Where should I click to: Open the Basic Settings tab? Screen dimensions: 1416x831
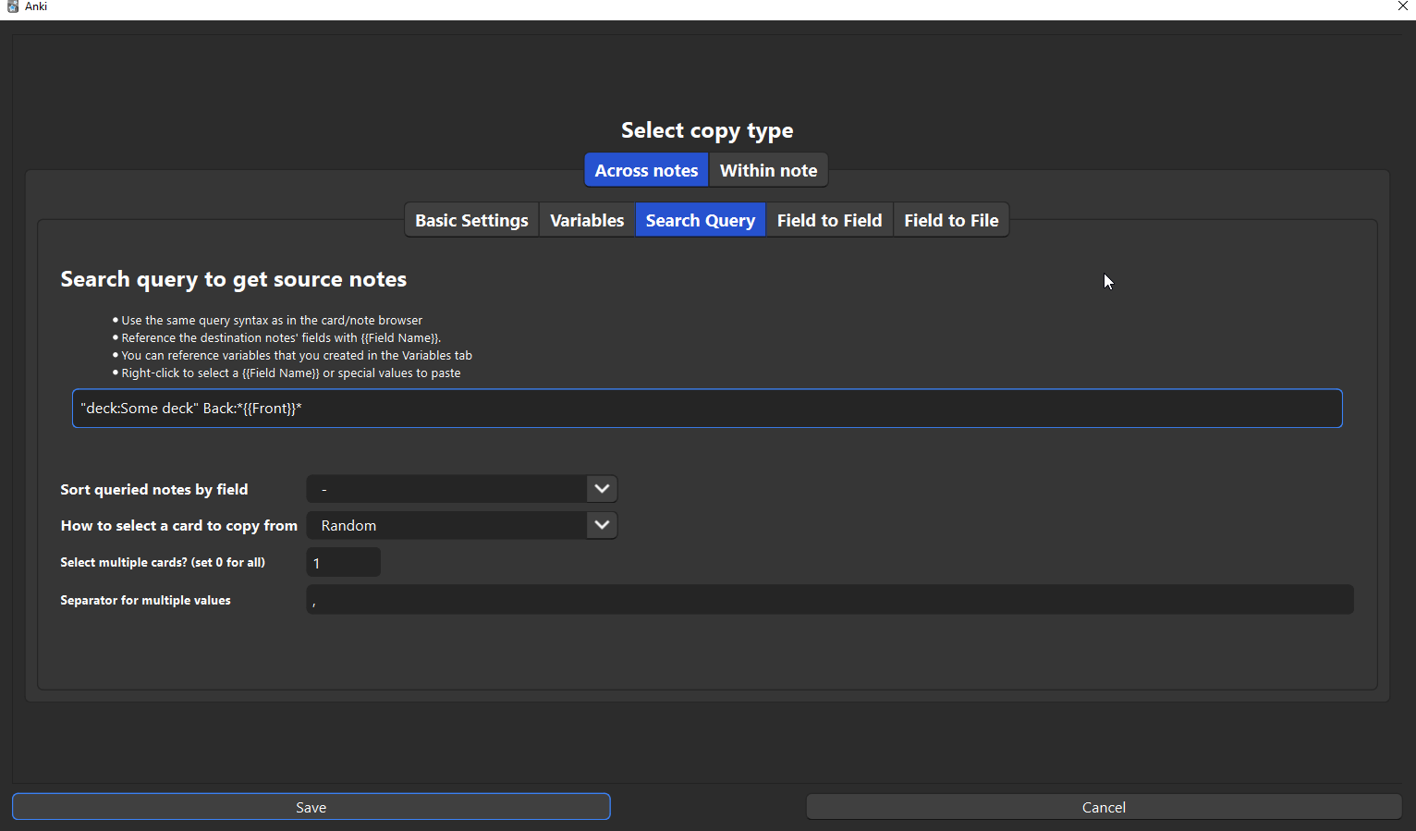tap(471, 220)
